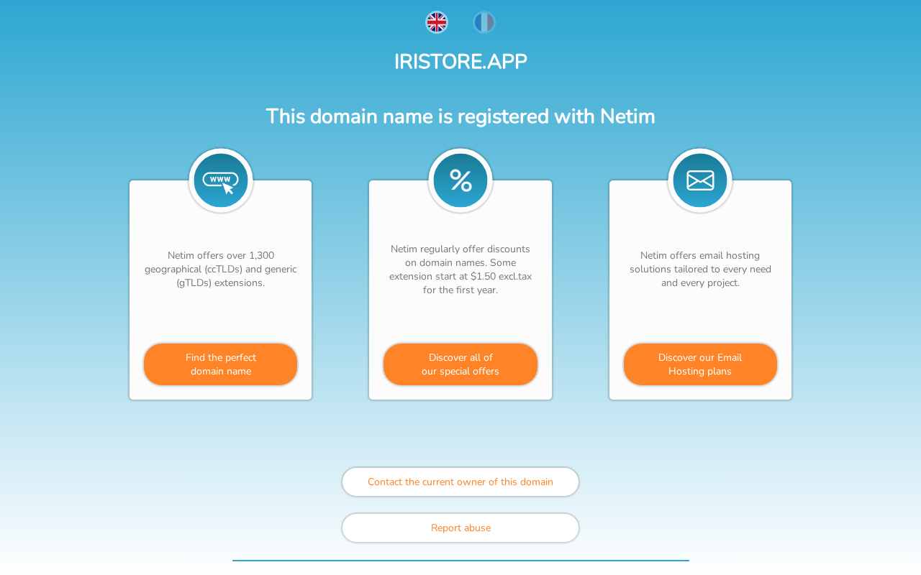The width and height of the screenshot is (921, 575).
Task: Contact the current owner of this domain
Action: [460, 482]
